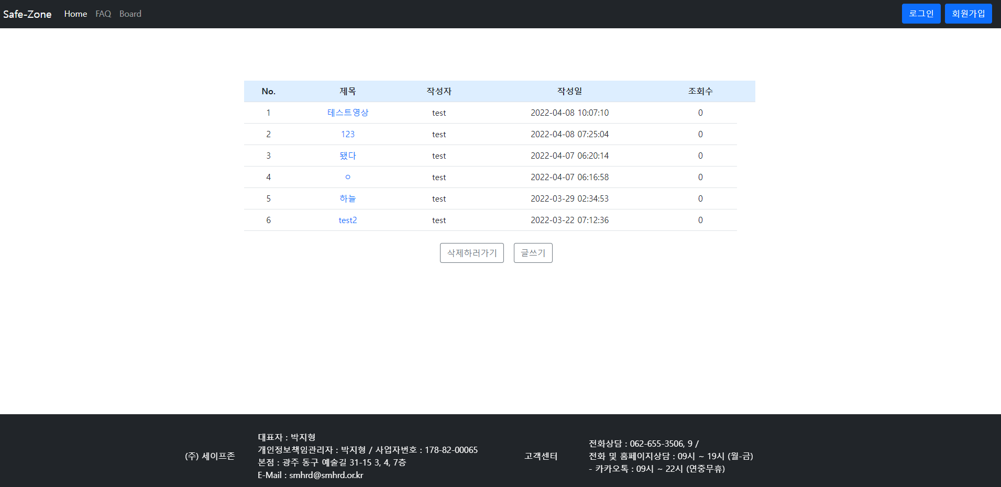Screen dimensions: 1001x487
Task: Navigate to the FAQ menu item
Action: click(103, 14)
